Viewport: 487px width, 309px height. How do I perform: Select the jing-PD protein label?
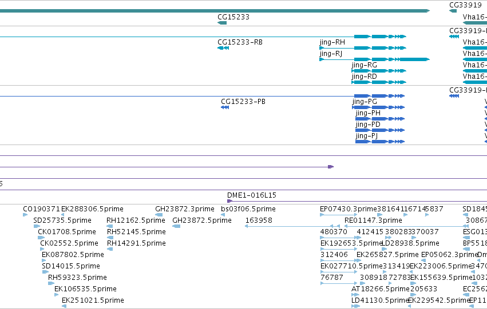coord(368,125)
